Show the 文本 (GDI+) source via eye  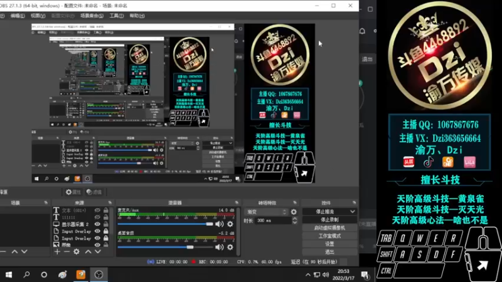[97, 211]
